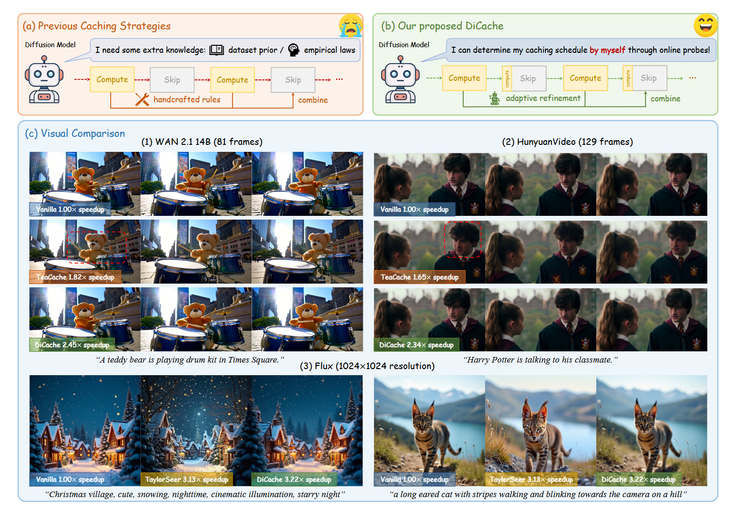Viewport: 734px width, 513px height.
Task: Click the "empirical laws" text
Action: click(330, 50)
